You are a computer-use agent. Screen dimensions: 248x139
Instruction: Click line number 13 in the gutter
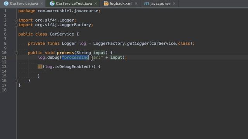pos(4,67)
